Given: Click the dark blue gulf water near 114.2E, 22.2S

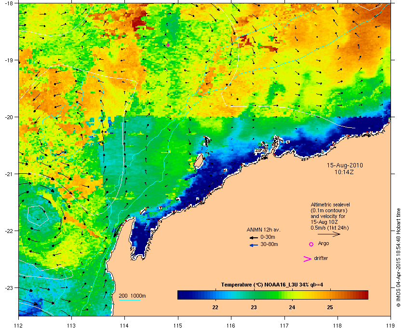Looking at the screenshot, I should coord(141,238).
